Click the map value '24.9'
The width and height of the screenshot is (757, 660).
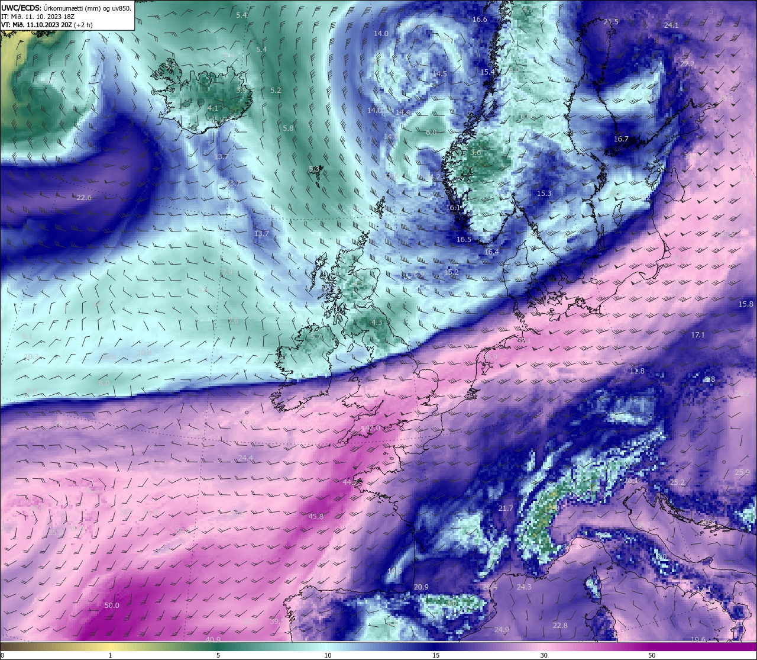tap(502, 629)
